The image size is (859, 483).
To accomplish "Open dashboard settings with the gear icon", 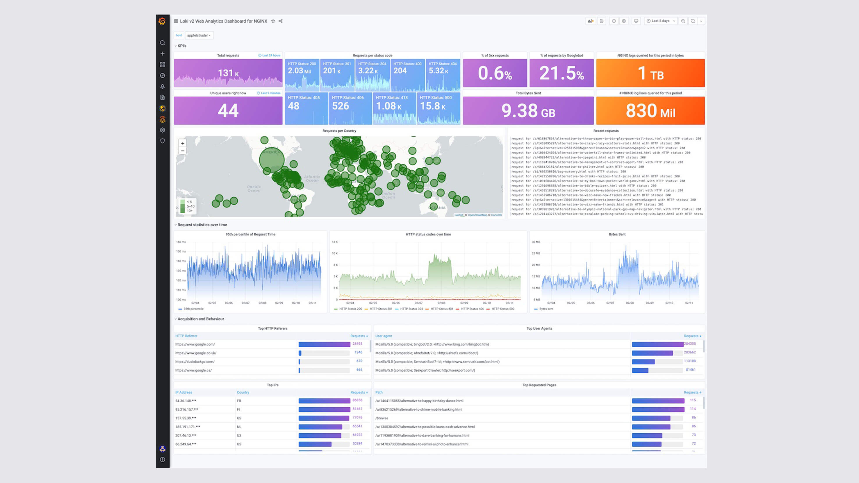I will (x=624, y=21).
